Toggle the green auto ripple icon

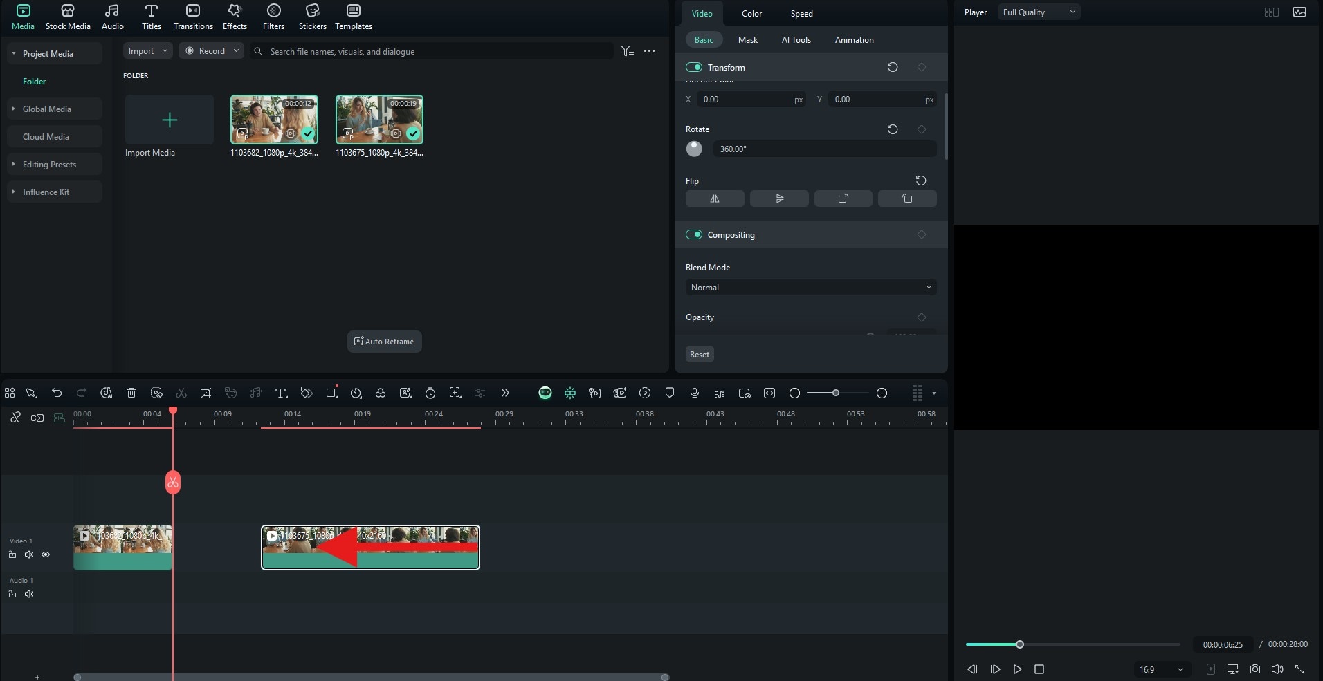click(x=570, y=393)
